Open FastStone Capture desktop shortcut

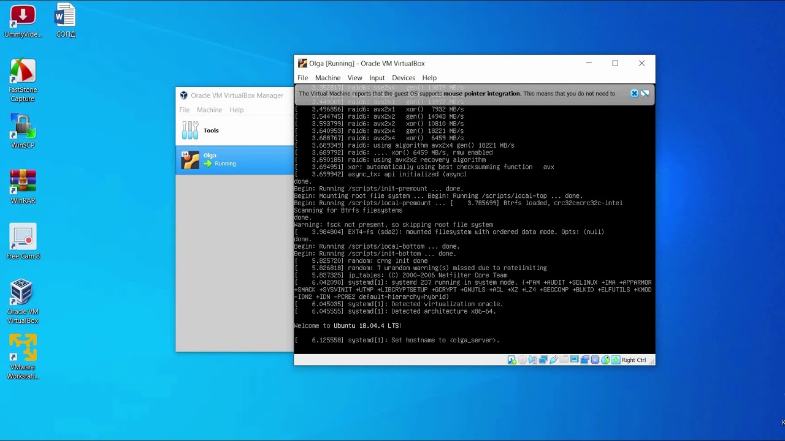[23, 80]
